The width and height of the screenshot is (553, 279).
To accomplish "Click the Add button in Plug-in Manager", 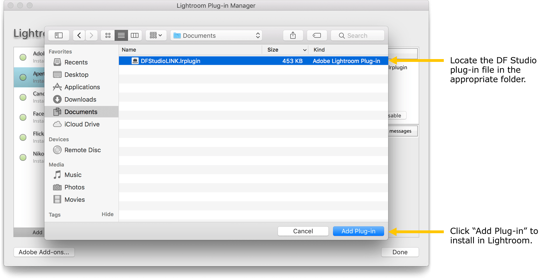I will pyautogui.click(x=37, y=232).
